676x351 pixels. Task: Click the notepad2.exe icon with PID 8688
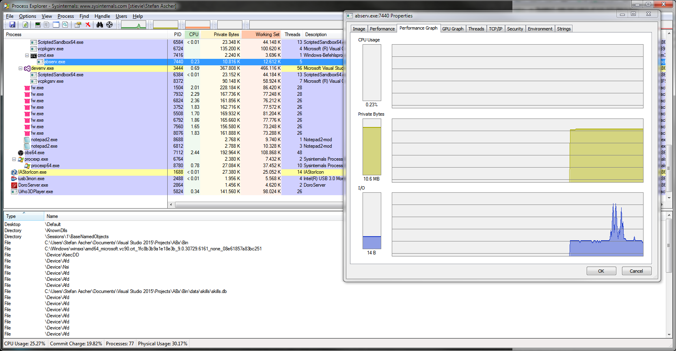[27, 140]
